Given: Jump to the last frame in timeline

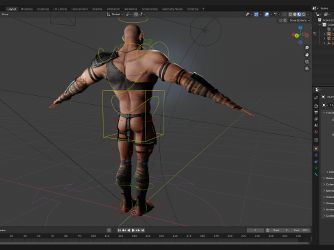Looking at the screenshot, I should pos(143,231).
